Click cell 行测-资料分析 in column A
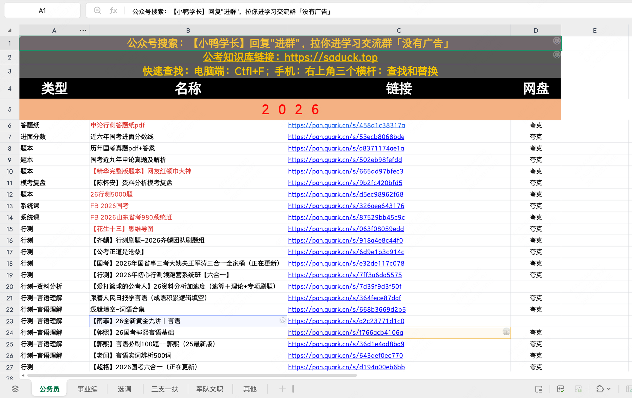Image resolution: width=632 pixels, height=398 pixels. click(54, 286)
